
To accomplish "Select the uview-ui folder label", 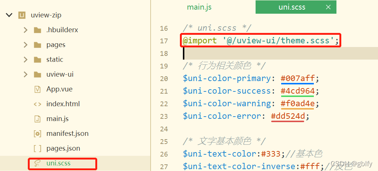I will click(x=60, y=74).
